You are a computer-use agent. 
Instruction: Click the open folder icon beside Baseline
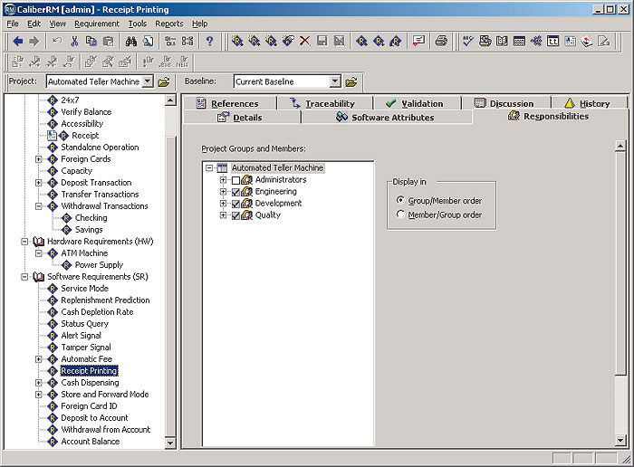point(351,81)
